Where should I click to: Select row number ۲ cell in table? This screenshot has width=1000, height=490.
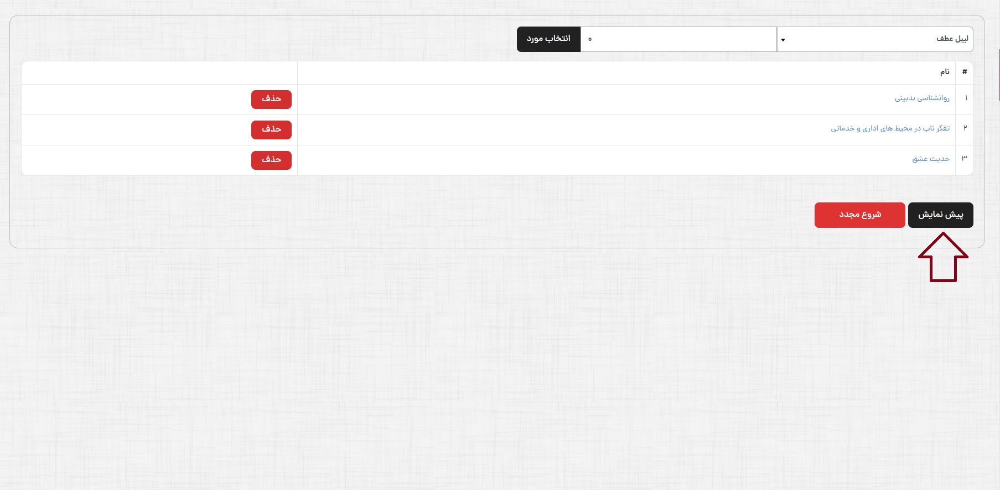point(965,129)
